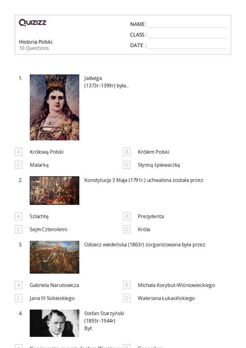Click the Quizizz logo
The width and height of the screenshot is (246, 348).
[33, 22]
